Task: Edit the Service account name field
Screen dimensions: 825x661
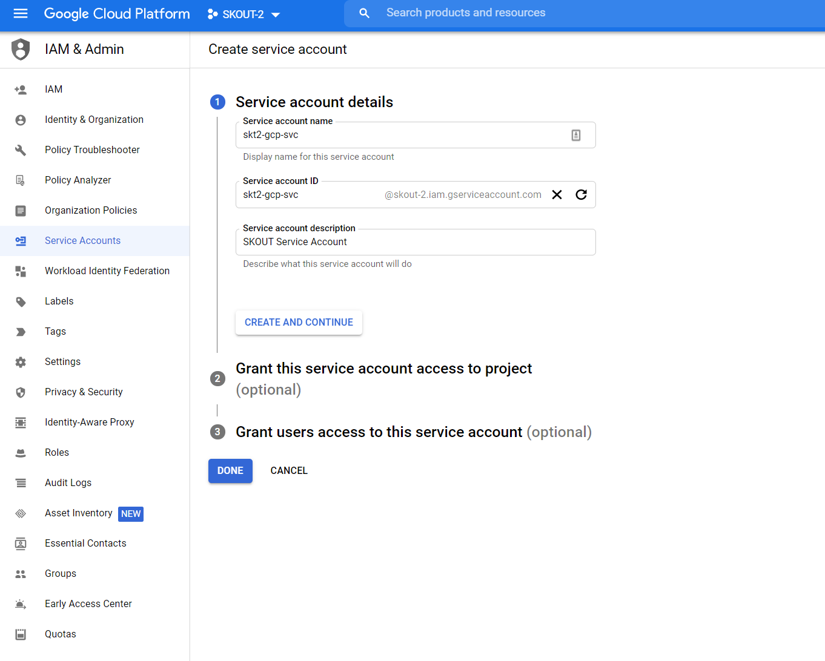Action: (416, 135)
